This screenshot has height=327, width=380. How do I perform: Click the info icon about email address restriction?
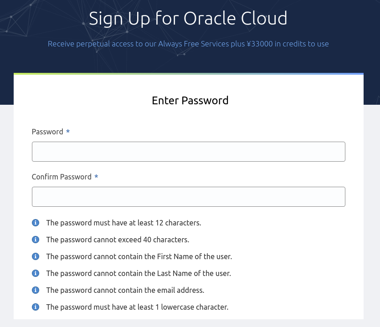coord(36,290)
